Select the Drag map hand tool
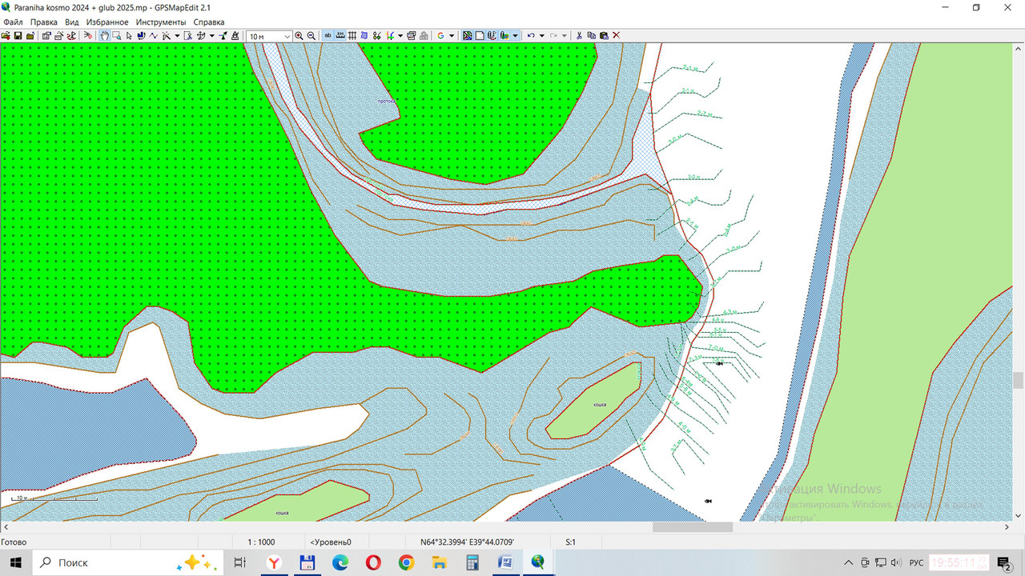The image size is (1025, 576). click(x=105, y=36)
